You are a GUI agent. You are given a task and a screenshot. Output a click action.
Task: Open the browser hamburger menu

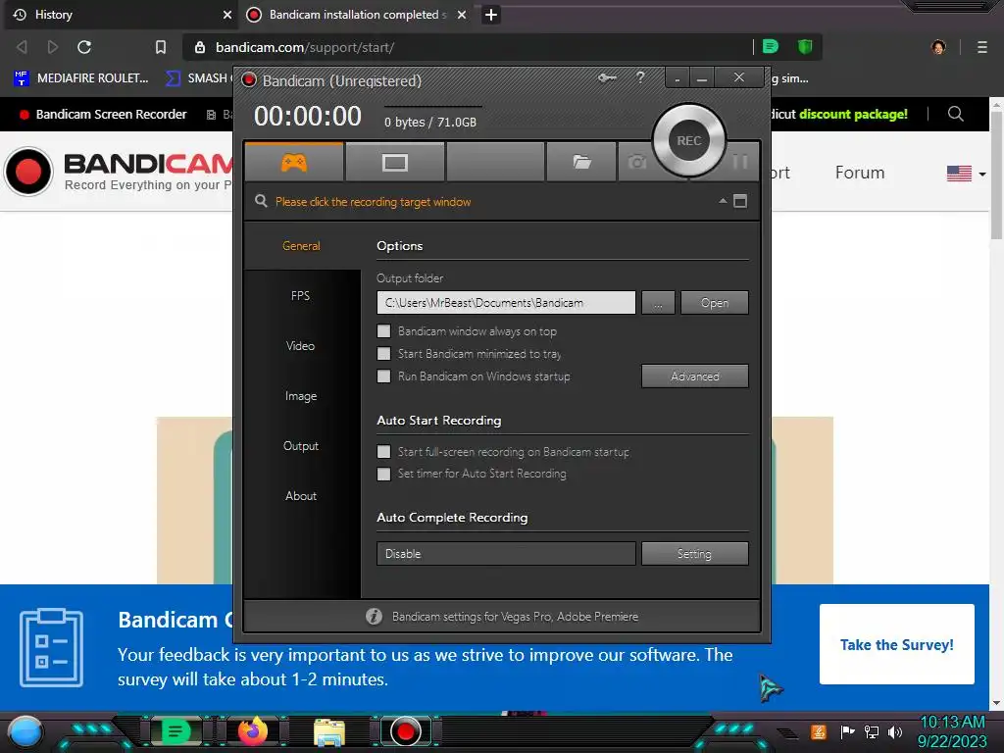[982, 47]
